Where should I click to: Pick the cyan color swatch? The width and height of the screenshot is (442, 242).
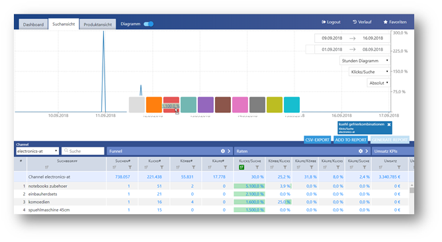tap(292, 105)
